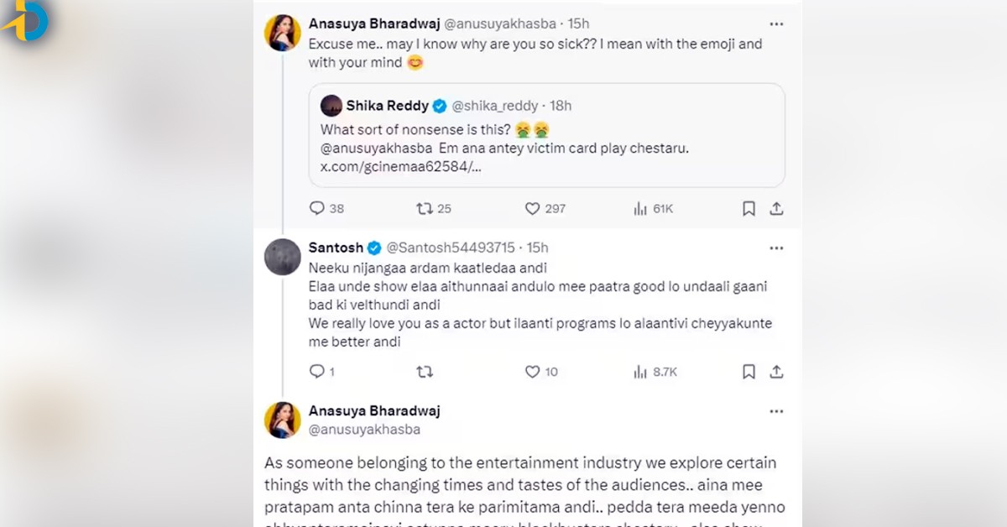Reply to Anasuya's top tweet
Screen dimensions: 1007x527
point(316,208)
